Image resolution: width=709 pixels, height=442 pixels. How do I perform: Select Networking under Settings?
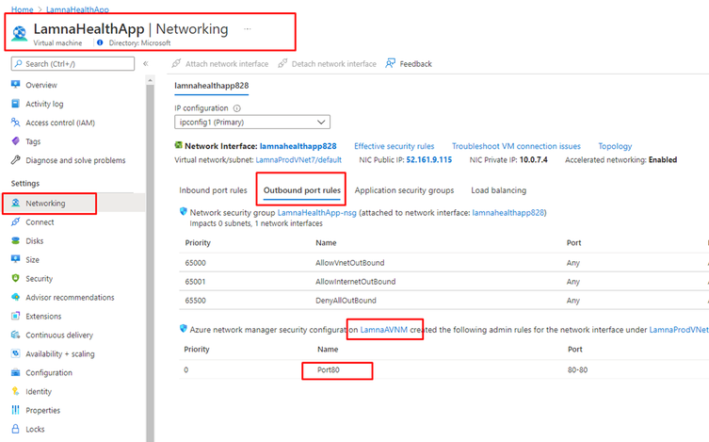pos(45,204)
